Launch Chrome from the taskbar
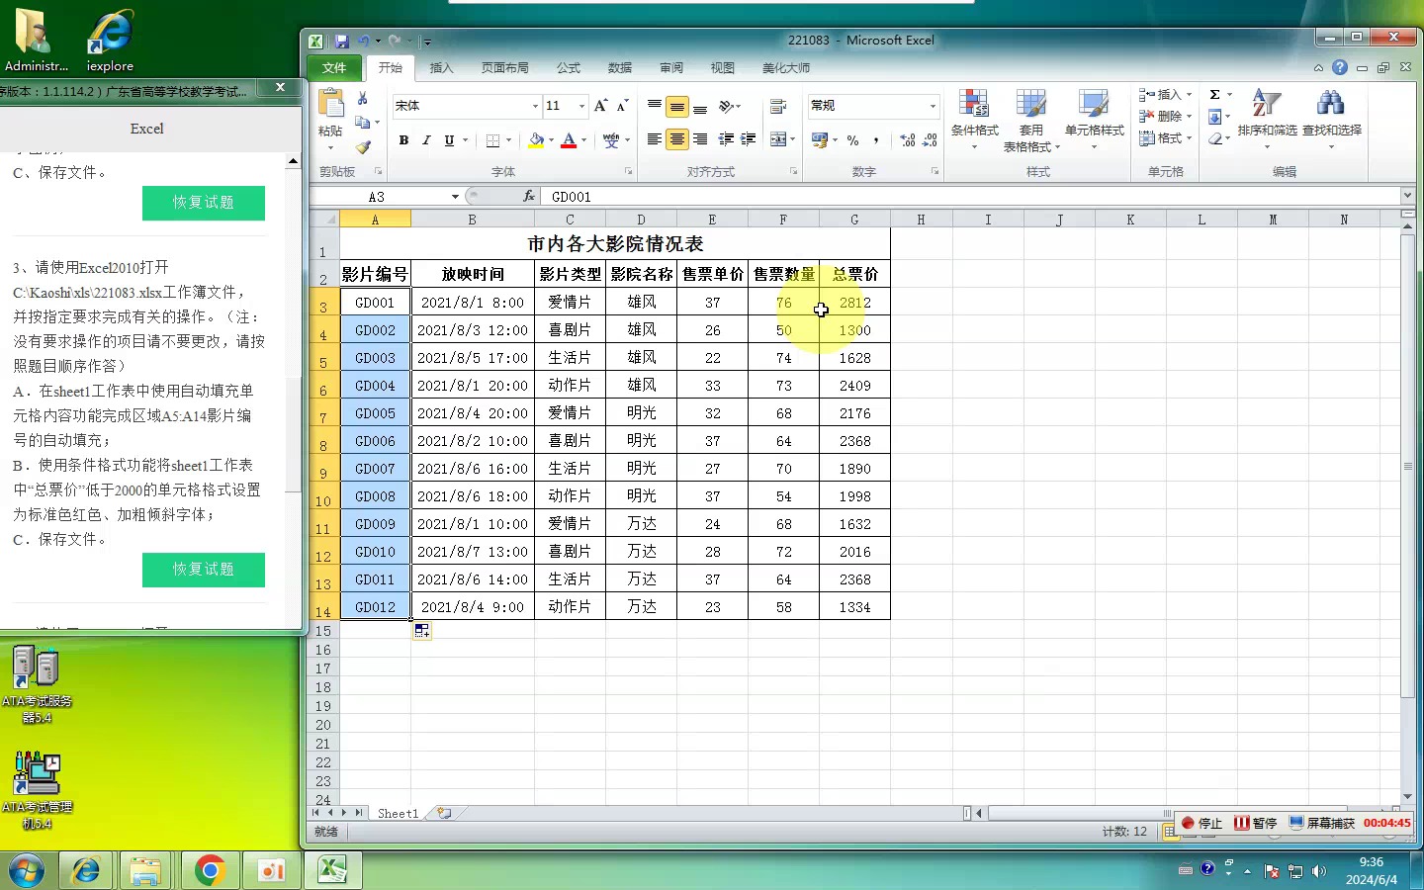 [x=210, y=870]
